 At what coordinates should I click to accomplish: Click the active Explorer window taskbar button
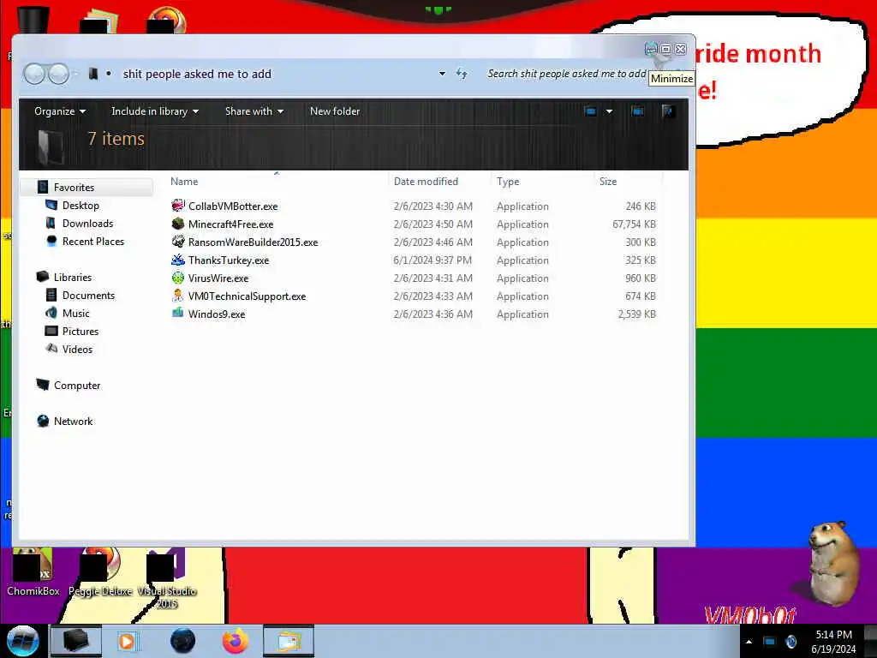(x=288, y=641)
